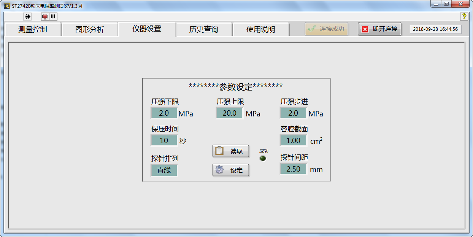Viewport: 473px width, 237px height.
Task: Open context help via question mark icon
Action: pyautogui.click(x=464, y=16)
